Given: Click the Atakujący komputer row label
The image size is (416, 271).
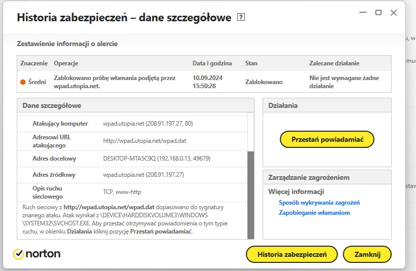Looking at the screenshot, I should point(60,124).
